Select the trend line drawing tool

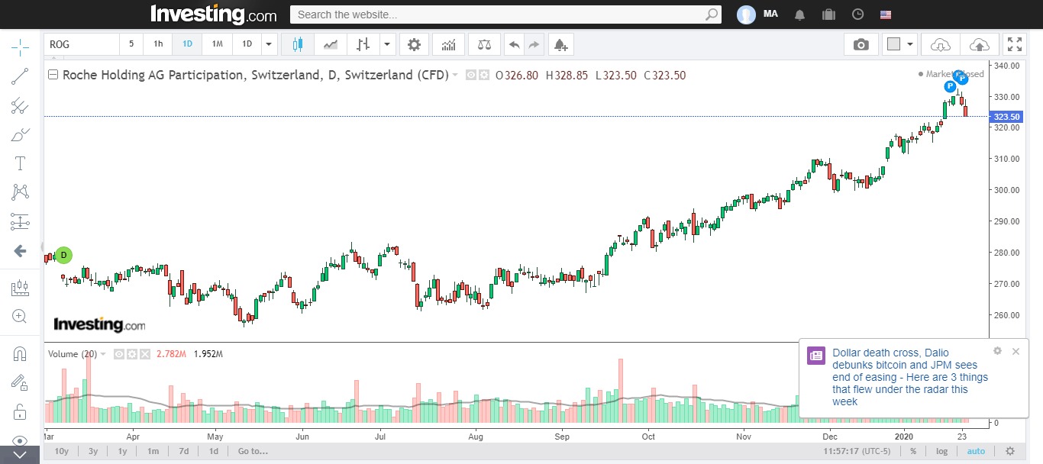point(20,76)
